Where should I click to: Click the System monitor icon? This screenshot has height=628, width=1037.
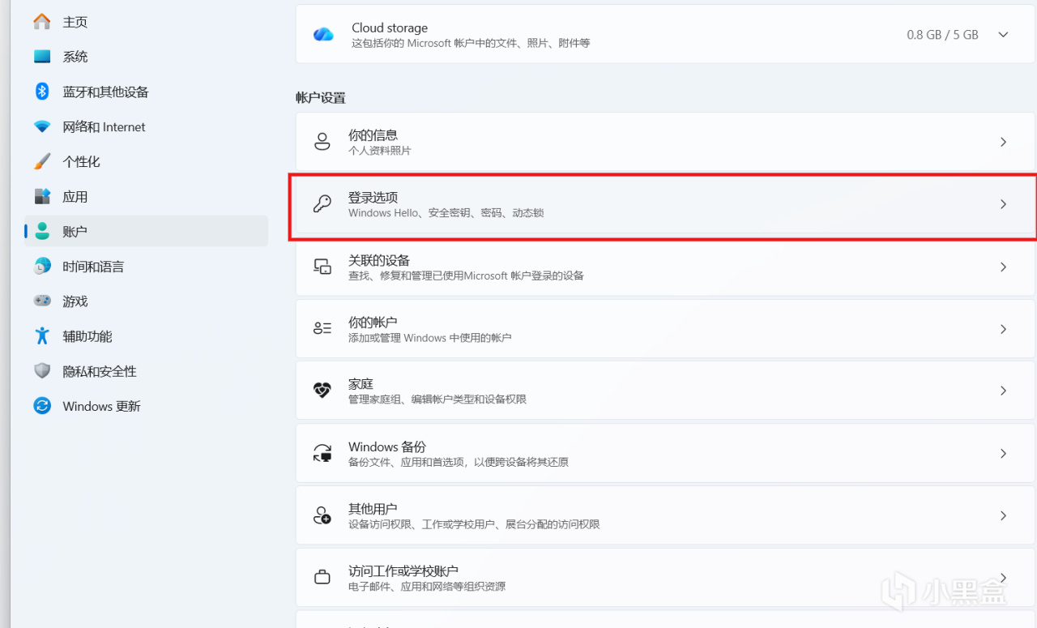[x=42, y=57]
